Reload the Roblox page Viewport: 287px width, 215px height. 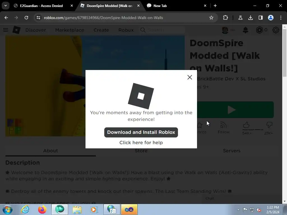tap(26, 18)
